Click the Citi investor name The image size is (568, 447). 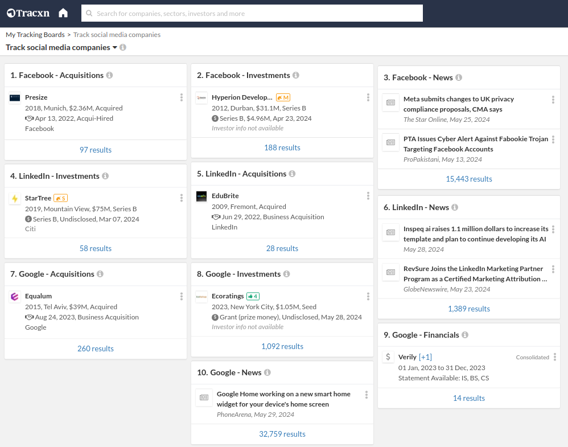click(x=30, y=229)
